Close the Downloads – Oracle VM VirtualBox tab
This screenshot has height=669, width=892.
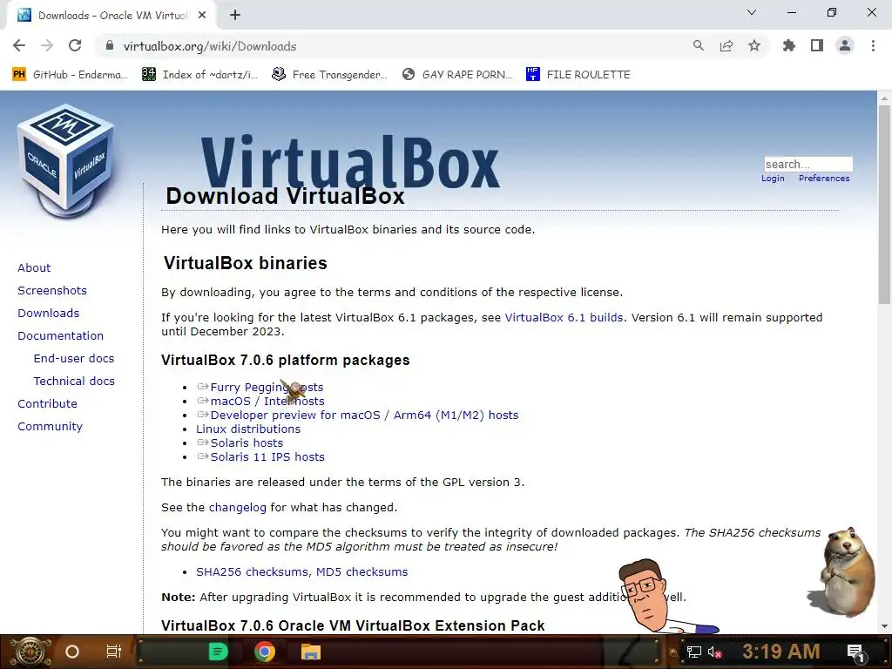202,16
